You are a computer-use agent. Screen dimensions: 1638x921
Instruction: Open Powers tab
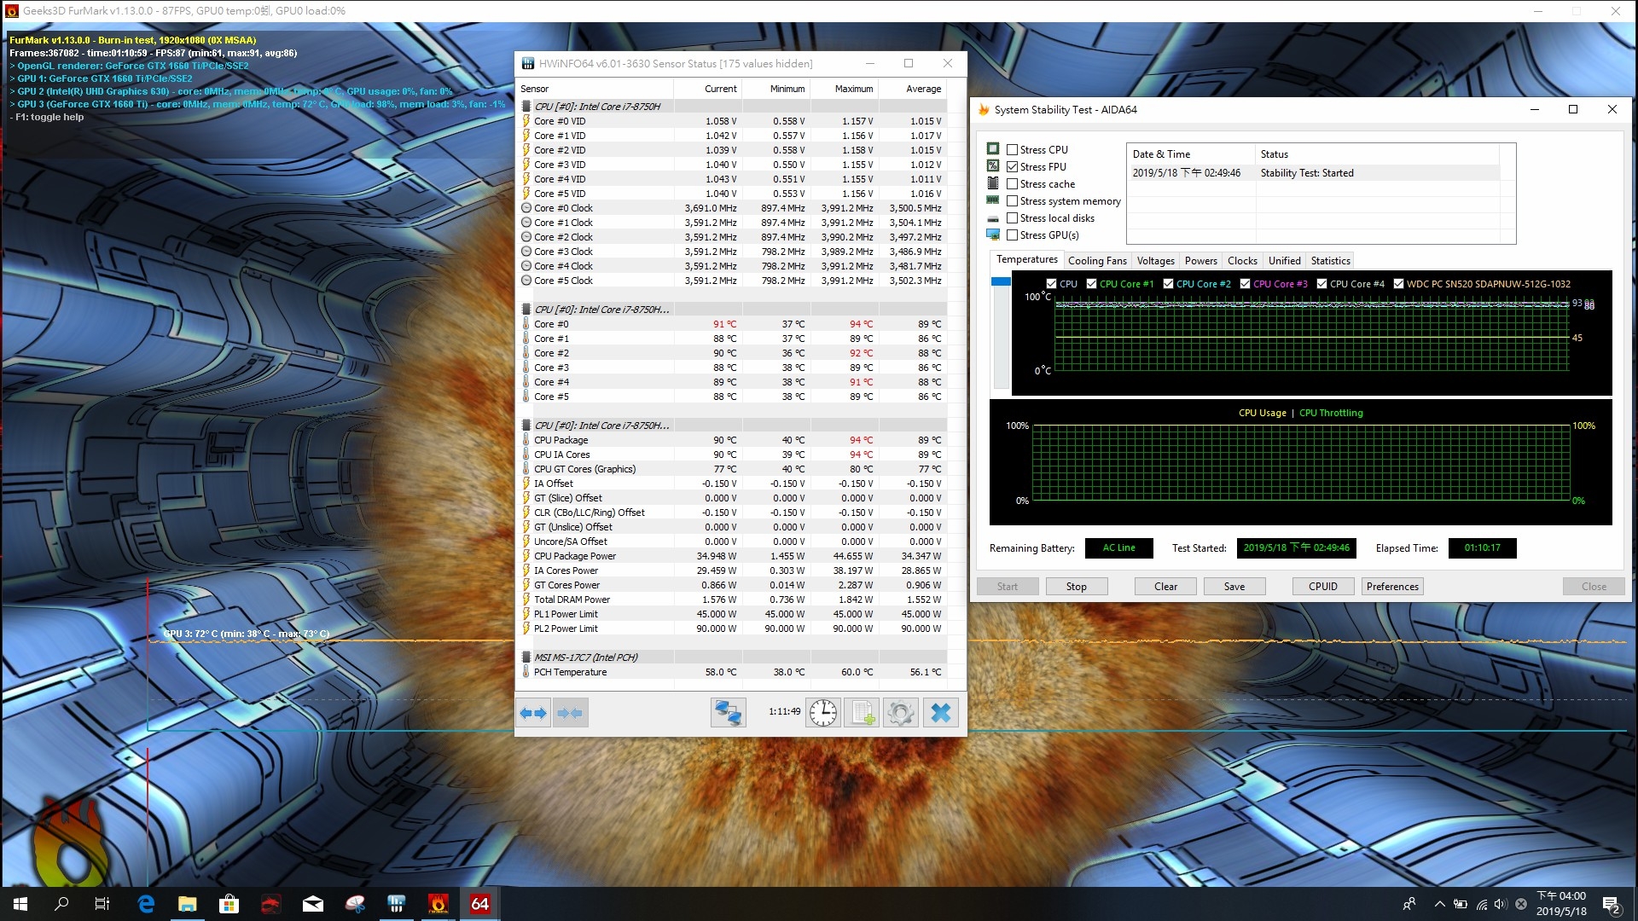tap(1200, 261)
